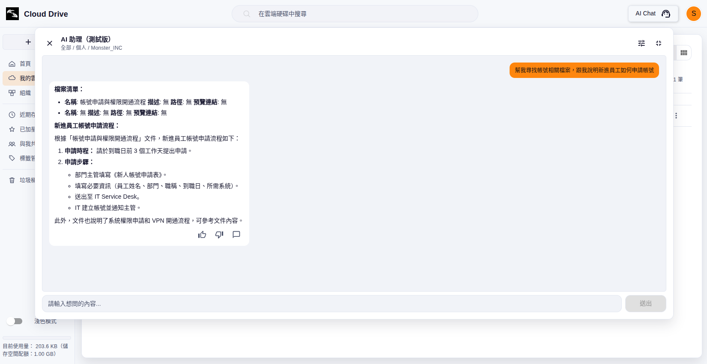707x364 pixels.
Task: Click the new item plus button
Action: [x=28, y=42]
